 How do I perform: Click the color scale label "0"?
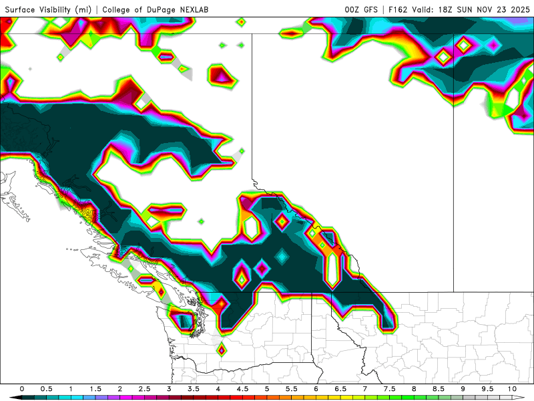(22, 389)
